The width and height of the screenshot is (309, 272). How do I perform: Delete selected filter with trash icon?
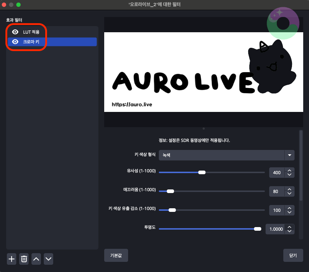tap(24, 259)
